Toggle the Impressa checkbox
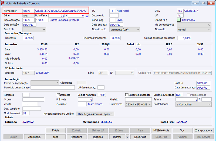216x141 pixels. click(x=58, y=95)
